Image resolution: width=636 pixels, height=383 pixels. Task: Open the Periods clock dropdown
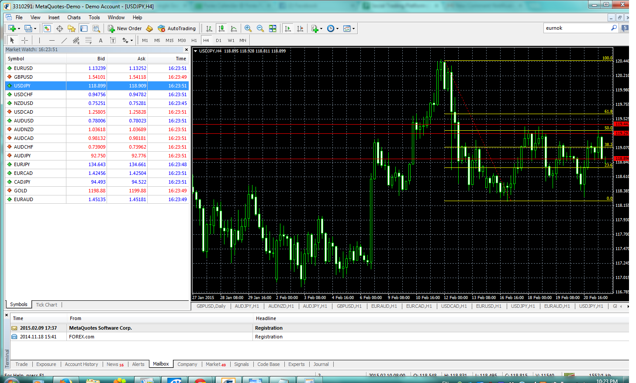337,29
